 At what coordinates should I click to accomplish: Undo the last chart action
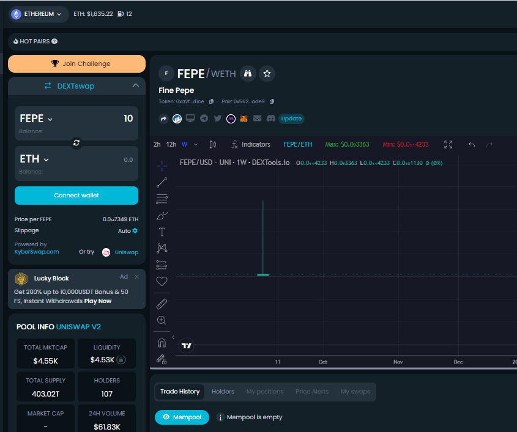(x=472, y=144)
